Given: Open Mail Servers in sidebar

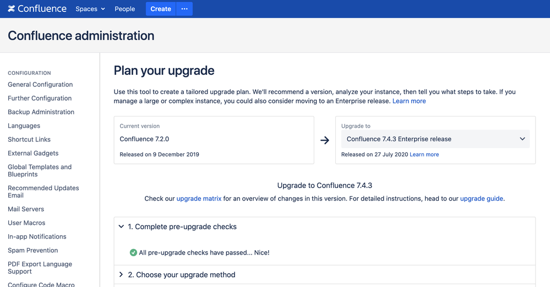Looking at the screenshot, I should 26,209.
